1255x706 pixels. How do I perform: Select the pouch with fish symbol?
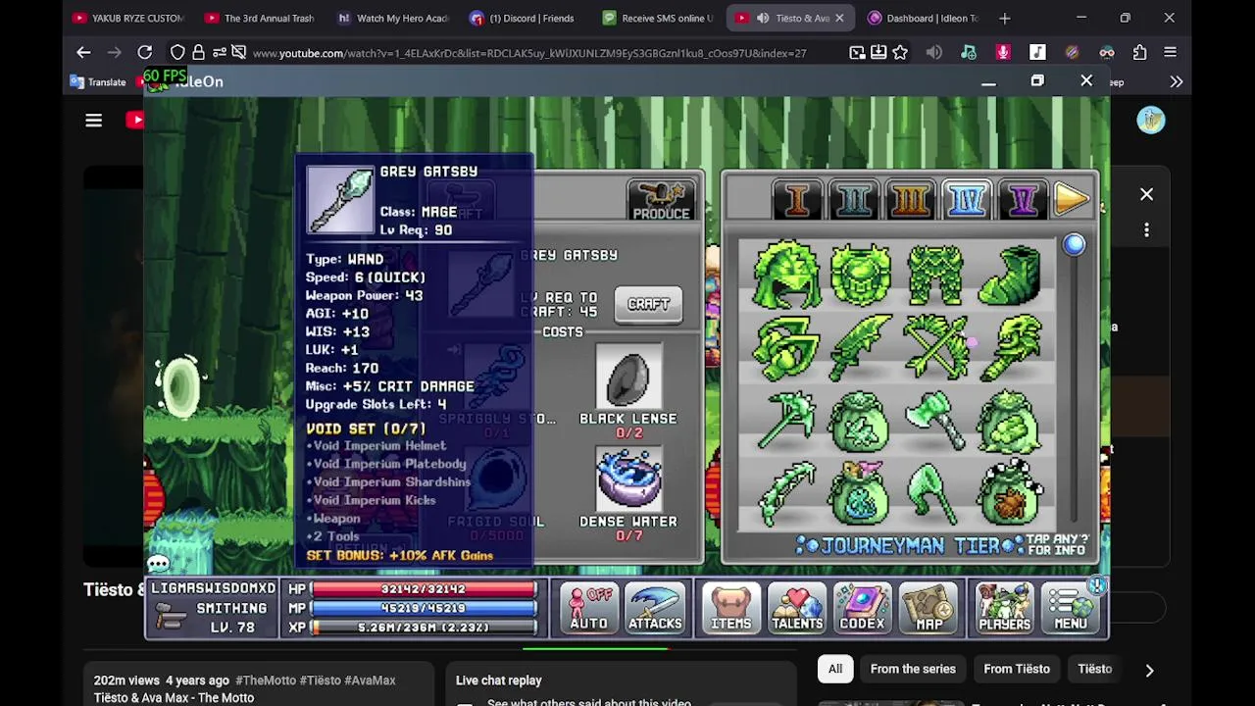click(x=860, y=494)
